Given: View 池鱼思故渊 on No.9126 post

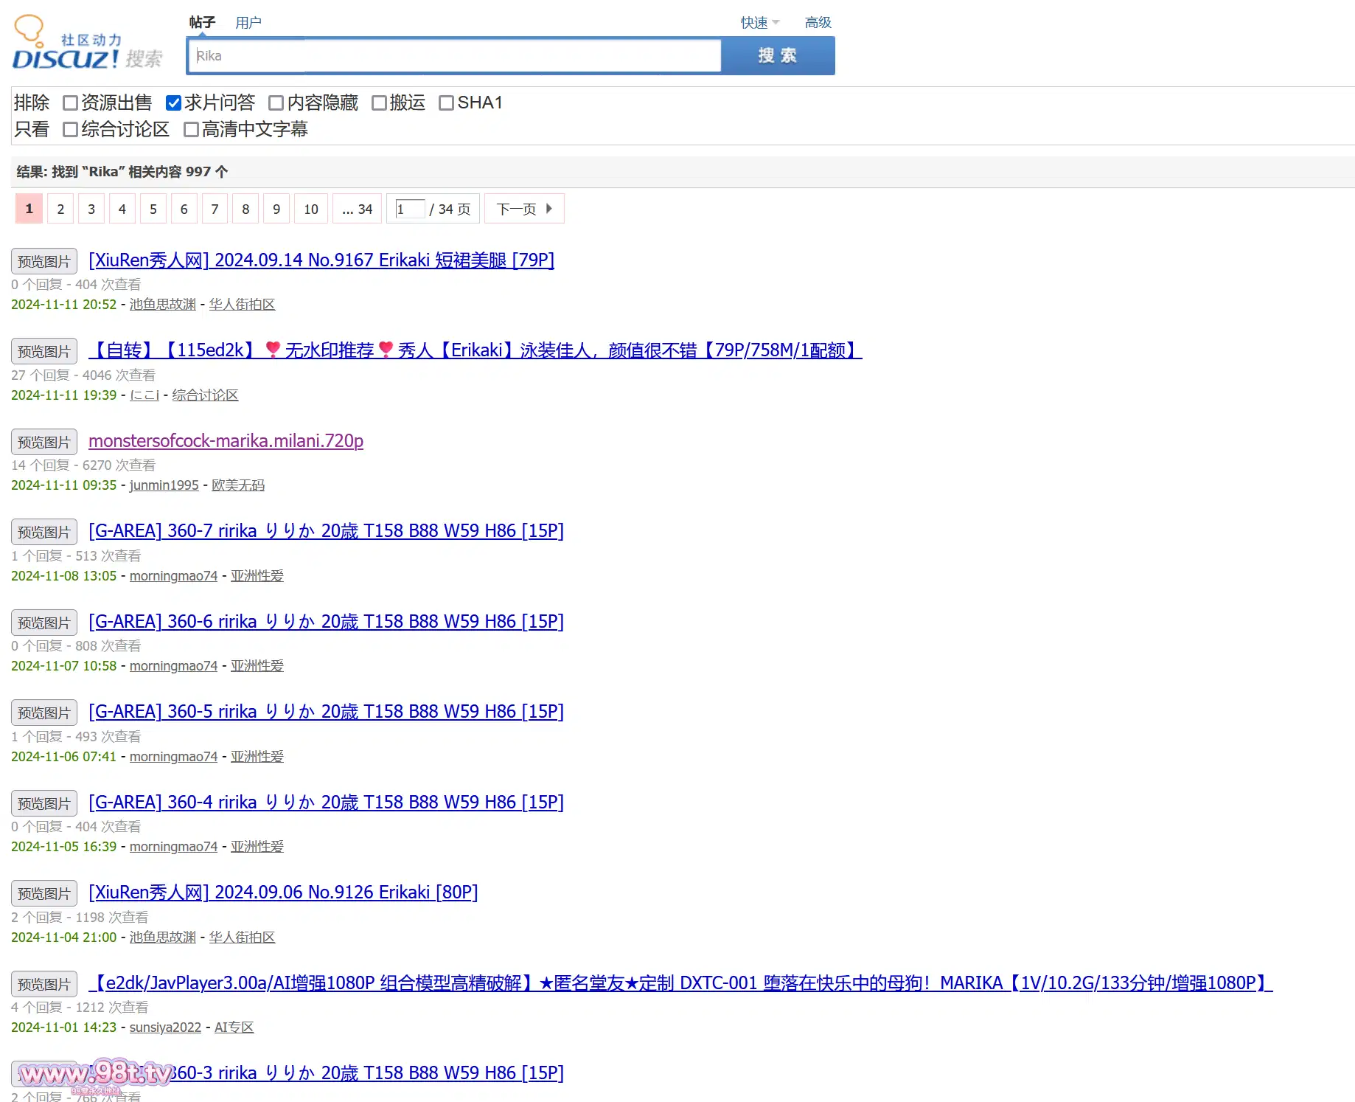Looking at the screenshot, I should (x=163, y=937).
